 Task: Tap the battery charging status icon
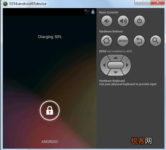pos(93,12)
